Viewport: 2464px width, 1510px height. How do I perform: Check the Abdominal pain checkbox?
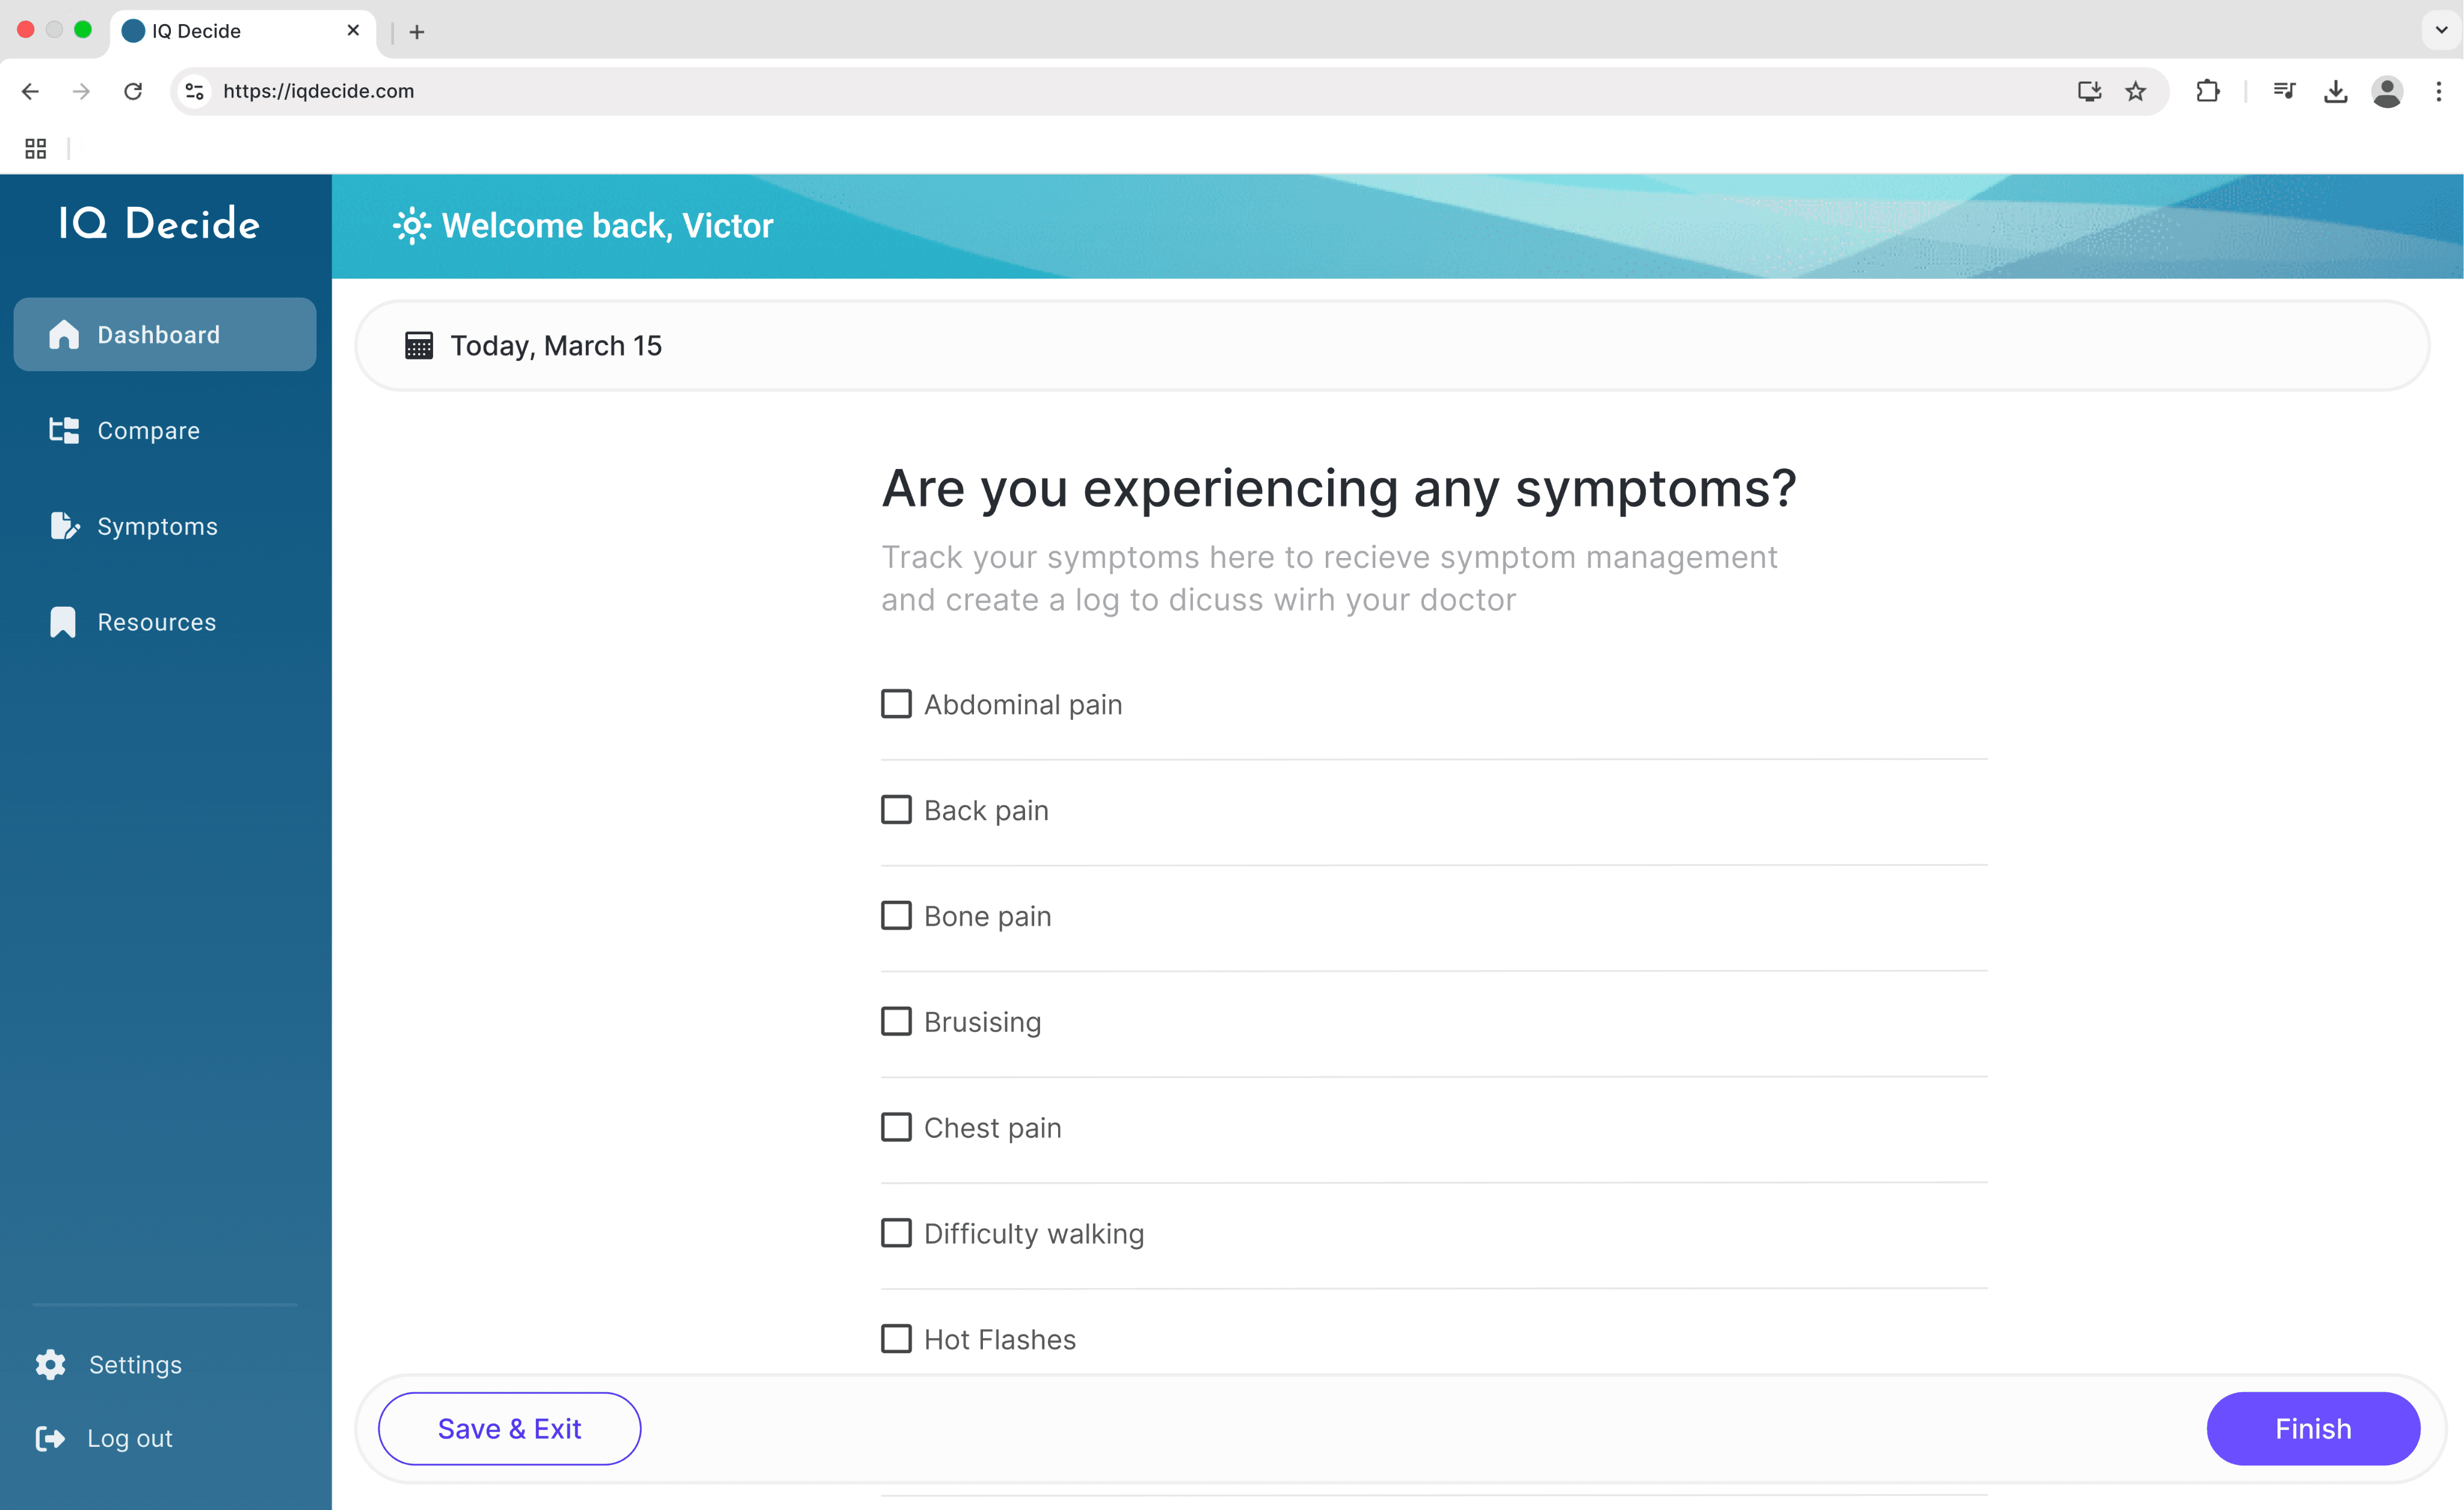tap(896, 705)
